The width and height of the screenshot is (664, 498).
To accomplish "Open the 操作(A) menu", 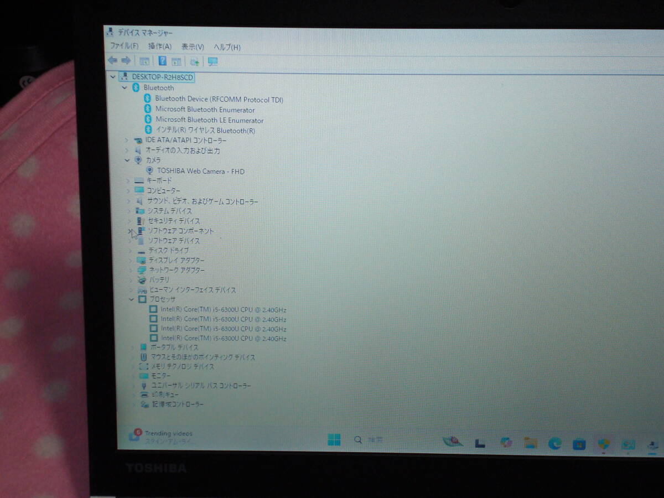I will (x=160, y=46).
